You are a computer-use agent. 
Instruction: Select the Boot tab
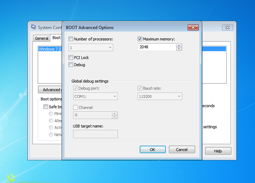(x=56, y=38)
